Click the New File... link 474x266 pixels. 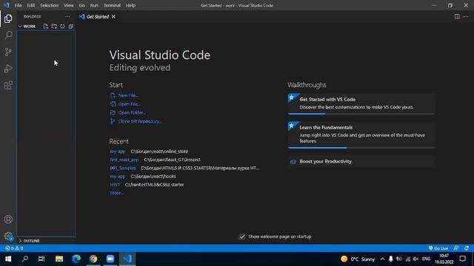128,95
